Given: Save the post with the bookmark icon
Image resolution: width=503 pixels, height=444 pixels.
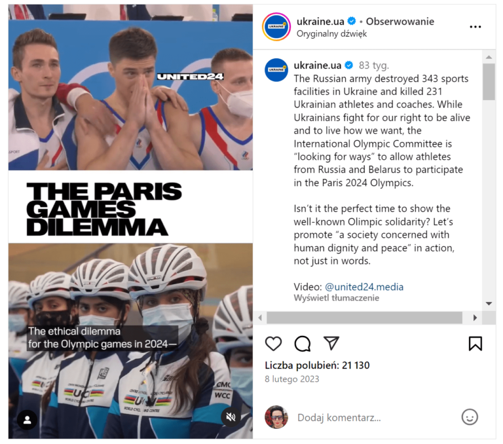Looking at the screenshot, I should (x=475, y=344).
